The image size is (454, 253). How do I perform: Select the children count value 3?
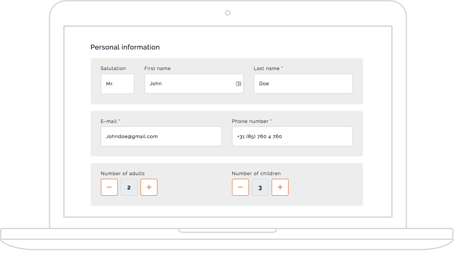[260, 187]
